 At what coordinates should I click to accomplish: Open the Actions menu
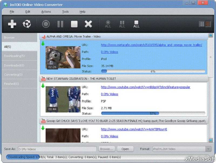pyautogui.click(x=46, y=12)
